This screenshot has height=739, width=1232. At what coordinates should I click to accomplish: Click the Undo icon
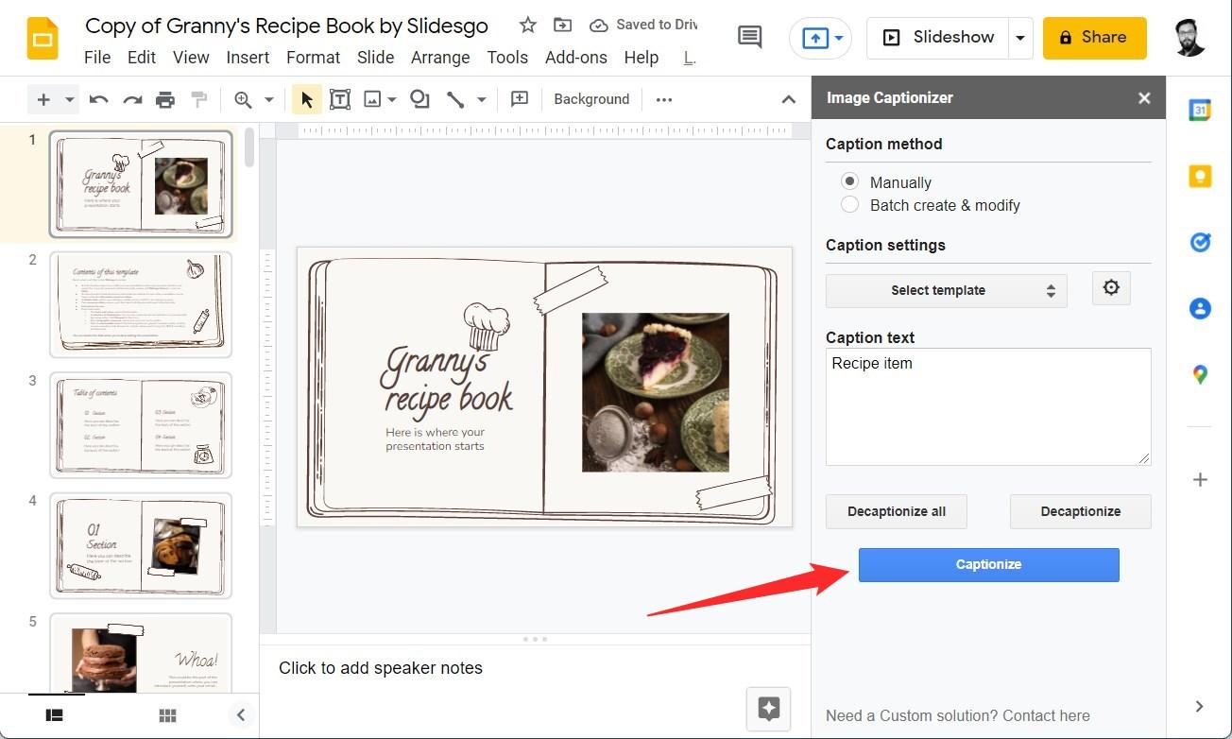coord(98,98)
